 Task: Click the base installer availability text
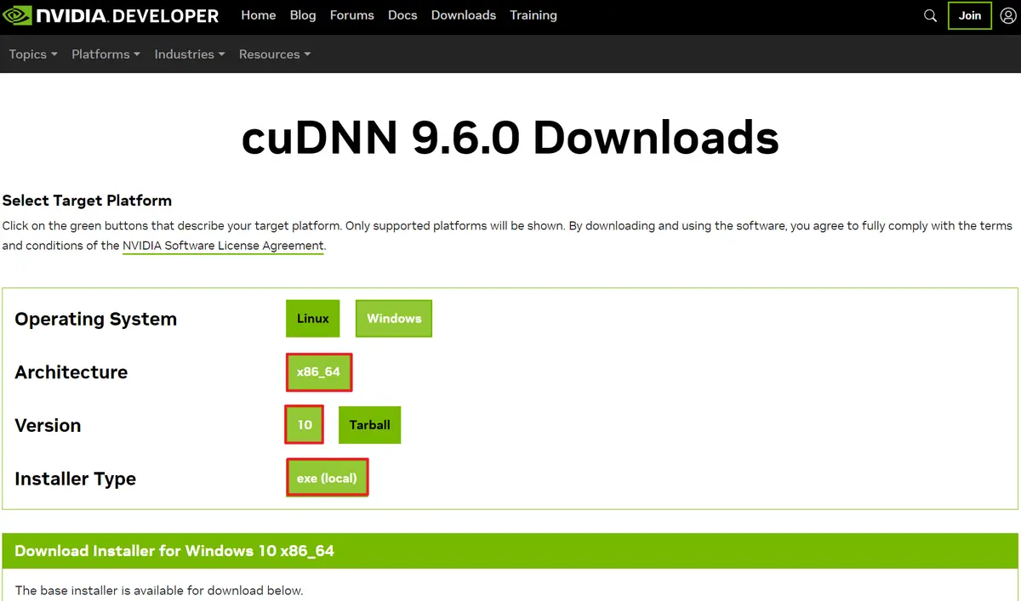click(159, 590)
